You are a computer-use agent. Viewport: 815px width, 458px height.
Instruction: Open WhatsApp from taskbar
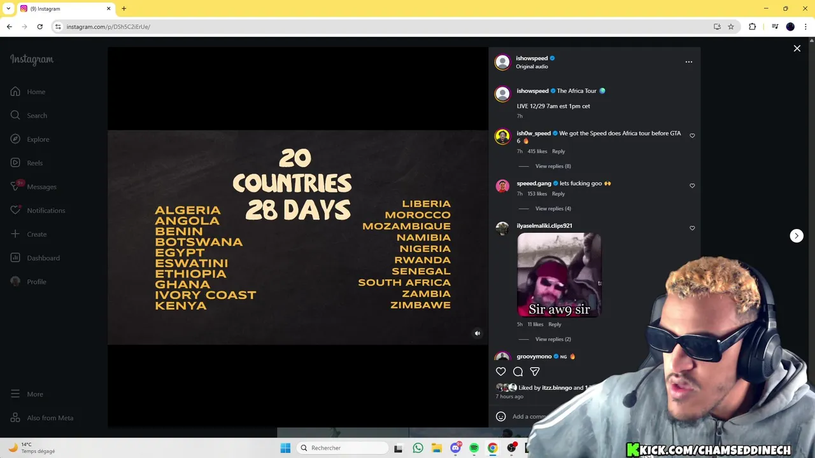point(418,448)
